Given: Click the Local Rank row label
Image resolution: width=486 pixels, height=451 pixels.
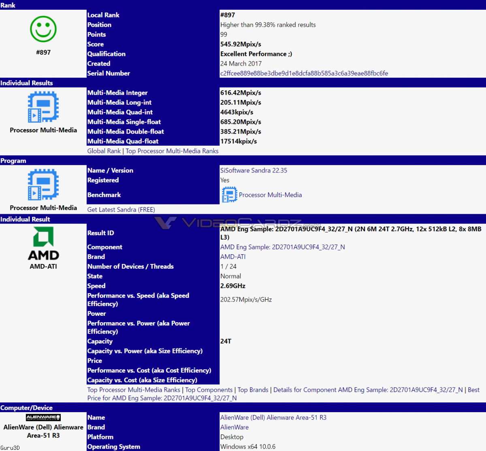Looking at the screenshot, I should [x=103, y=15].
